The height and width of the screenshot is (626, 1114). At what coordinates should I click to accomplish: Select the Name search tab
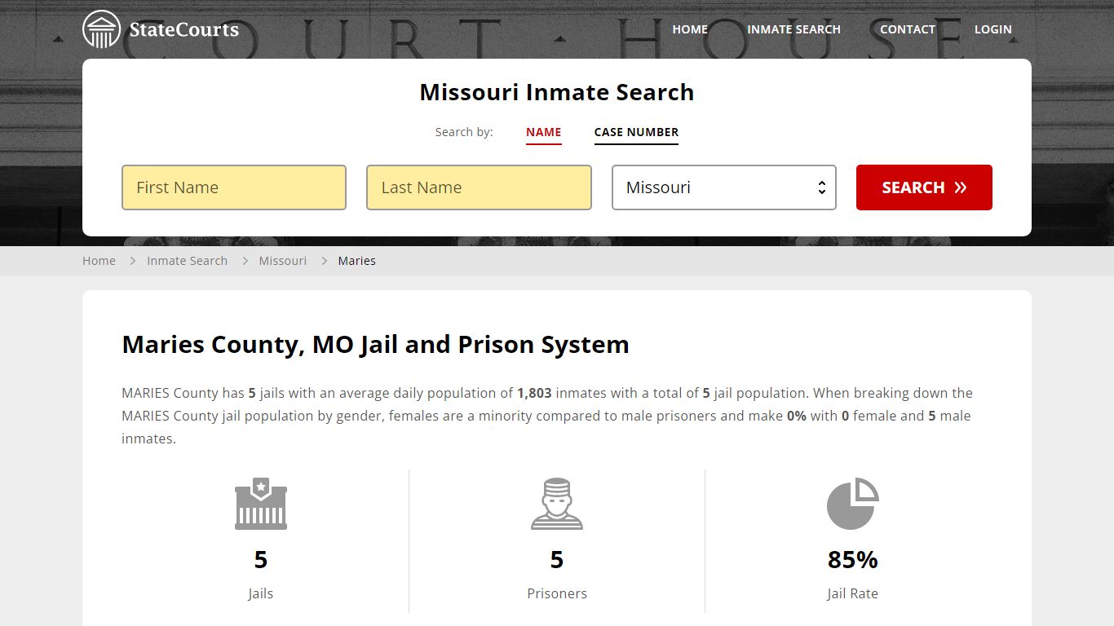[543, 132]
